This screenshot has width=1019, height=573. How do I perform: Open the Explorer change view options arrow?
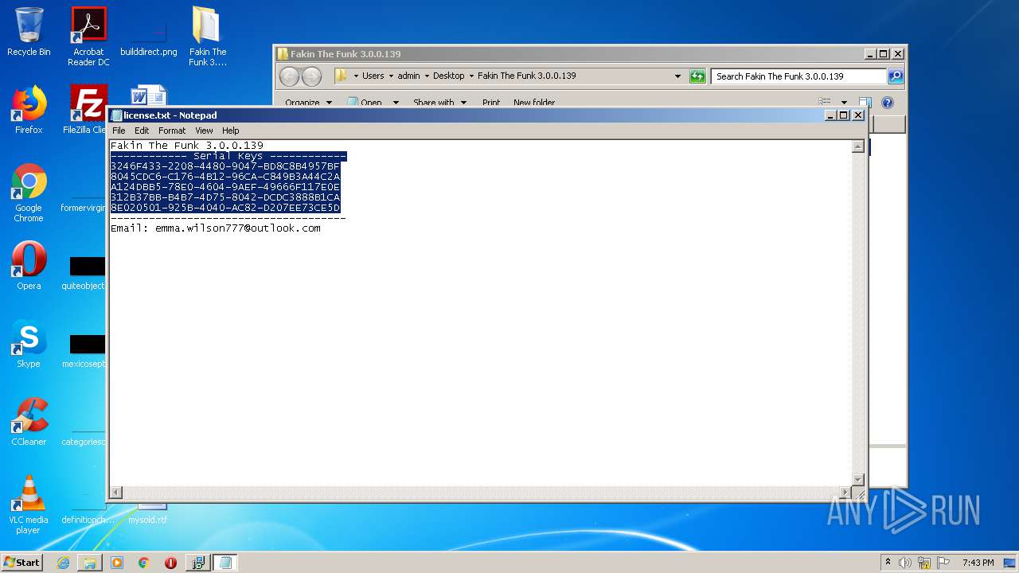tap(844, 103)
